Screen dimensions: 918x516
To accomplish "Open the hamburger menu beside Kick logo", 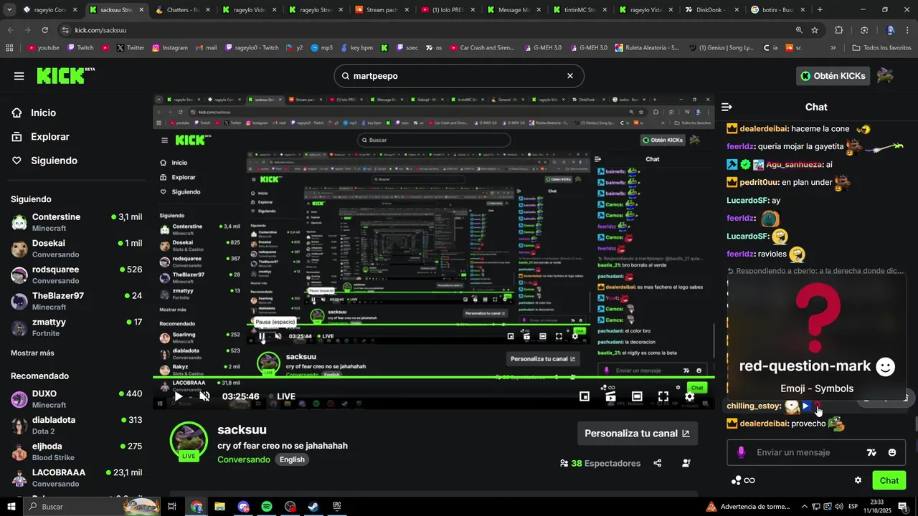I will (x=19, y=76).
